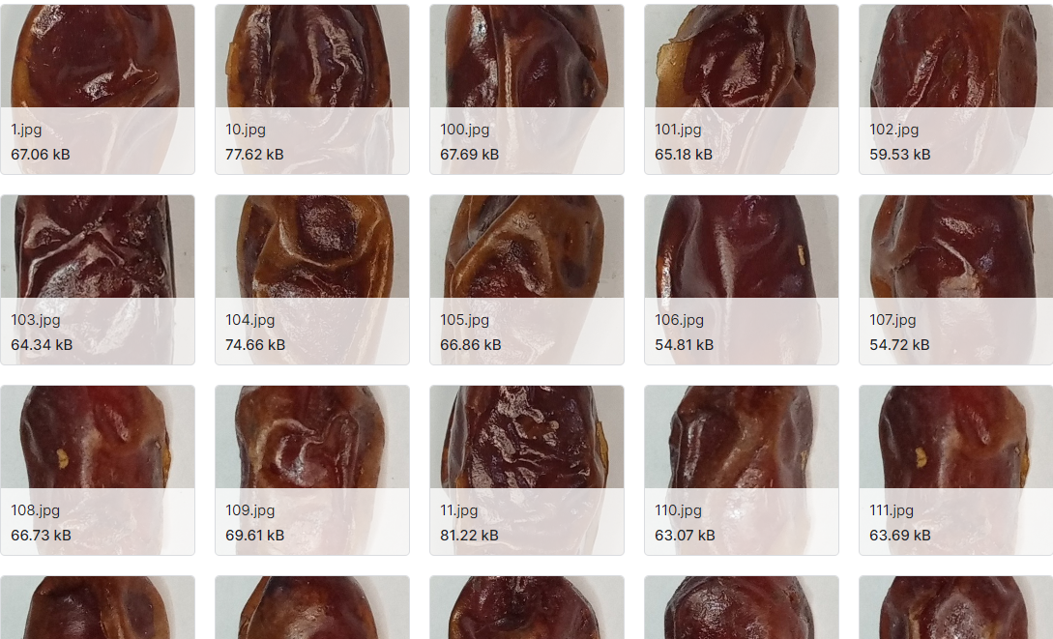The width and height of the screenshot is (1053, 639).
Task: Click the 104.jpg file name label
Action: pos(249,320)
